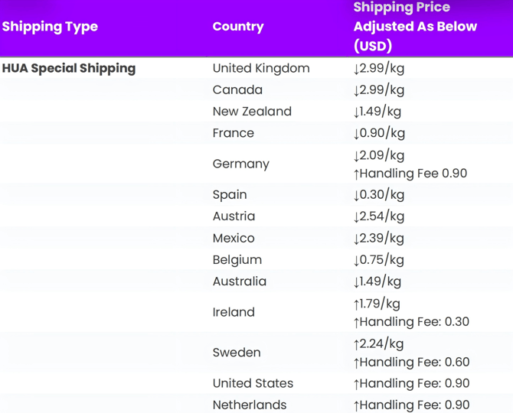Image resolution: width=513 pixels, height=413 pixels.
Task: Click the Ireland price ↑1.79/kg
Action: tap(376, 304)
